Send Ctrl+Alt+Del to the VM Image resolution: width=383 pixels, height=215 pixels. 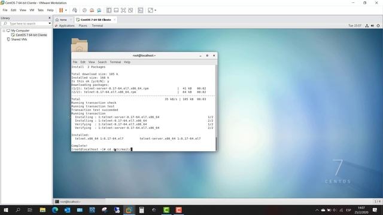click(75, 10)
